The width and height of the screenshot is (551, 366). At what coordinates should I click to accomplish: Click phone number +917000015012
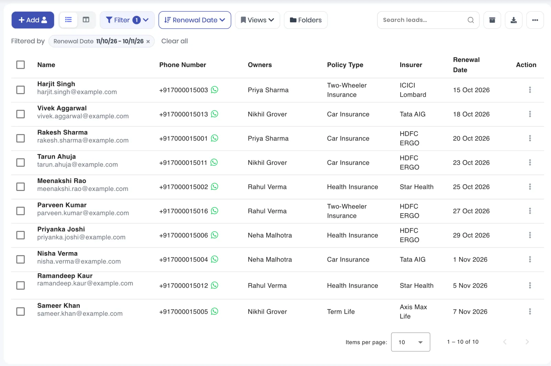click(x=184, y=286)
